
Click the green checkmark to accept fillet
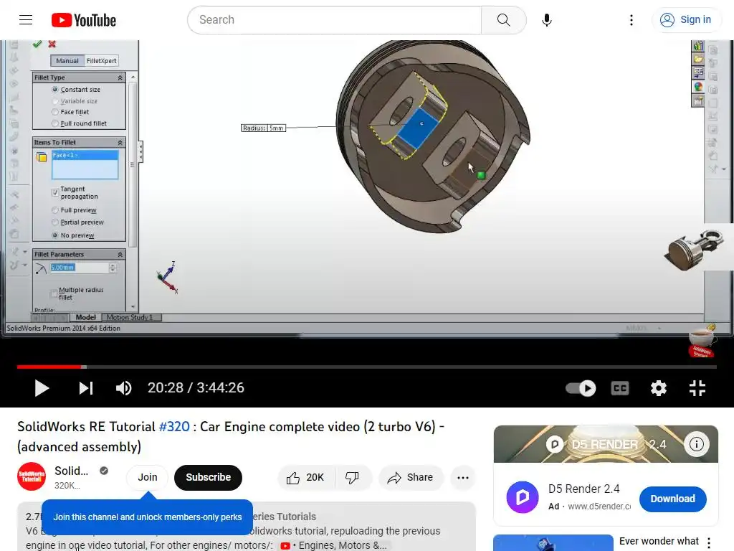point(37,44)
